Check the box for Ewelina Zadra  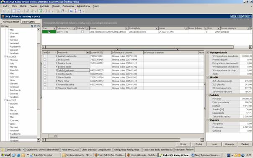coord(45,67)
